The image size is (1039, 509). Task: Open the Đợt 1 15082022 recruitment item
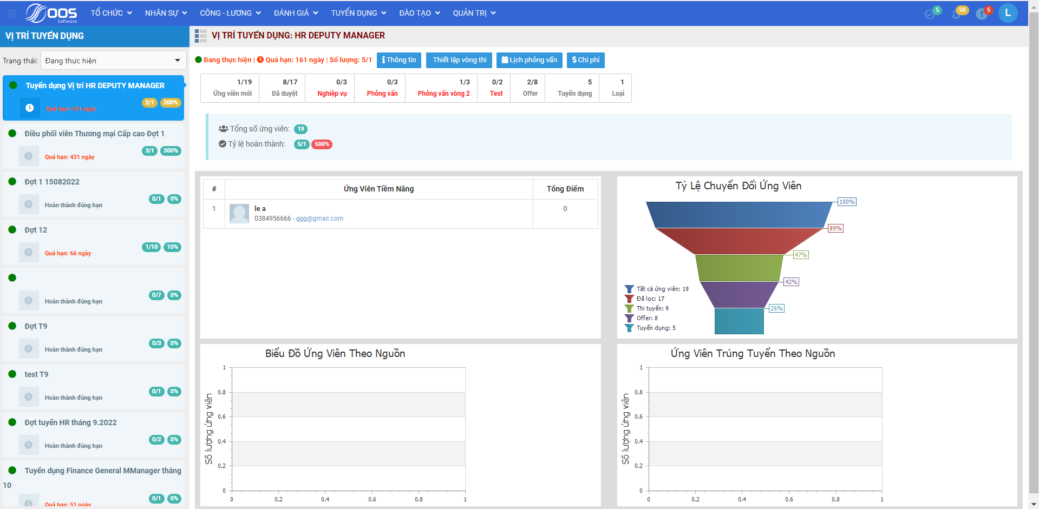pos(93,194)
